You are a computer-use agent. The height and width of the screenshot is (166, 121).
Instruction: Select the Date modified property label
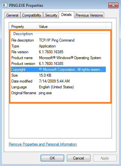(x=22, y=81)
